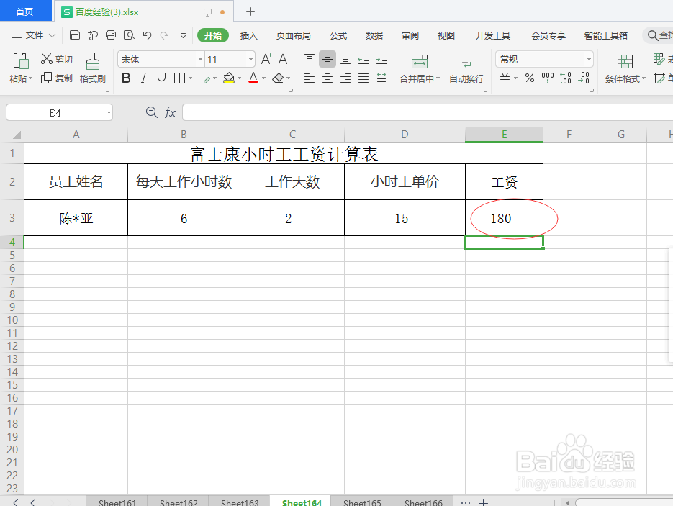Screen dimensions: 673x506
Task: Select the Format Painter (格式刷) tool
Action: coord(92,69)
